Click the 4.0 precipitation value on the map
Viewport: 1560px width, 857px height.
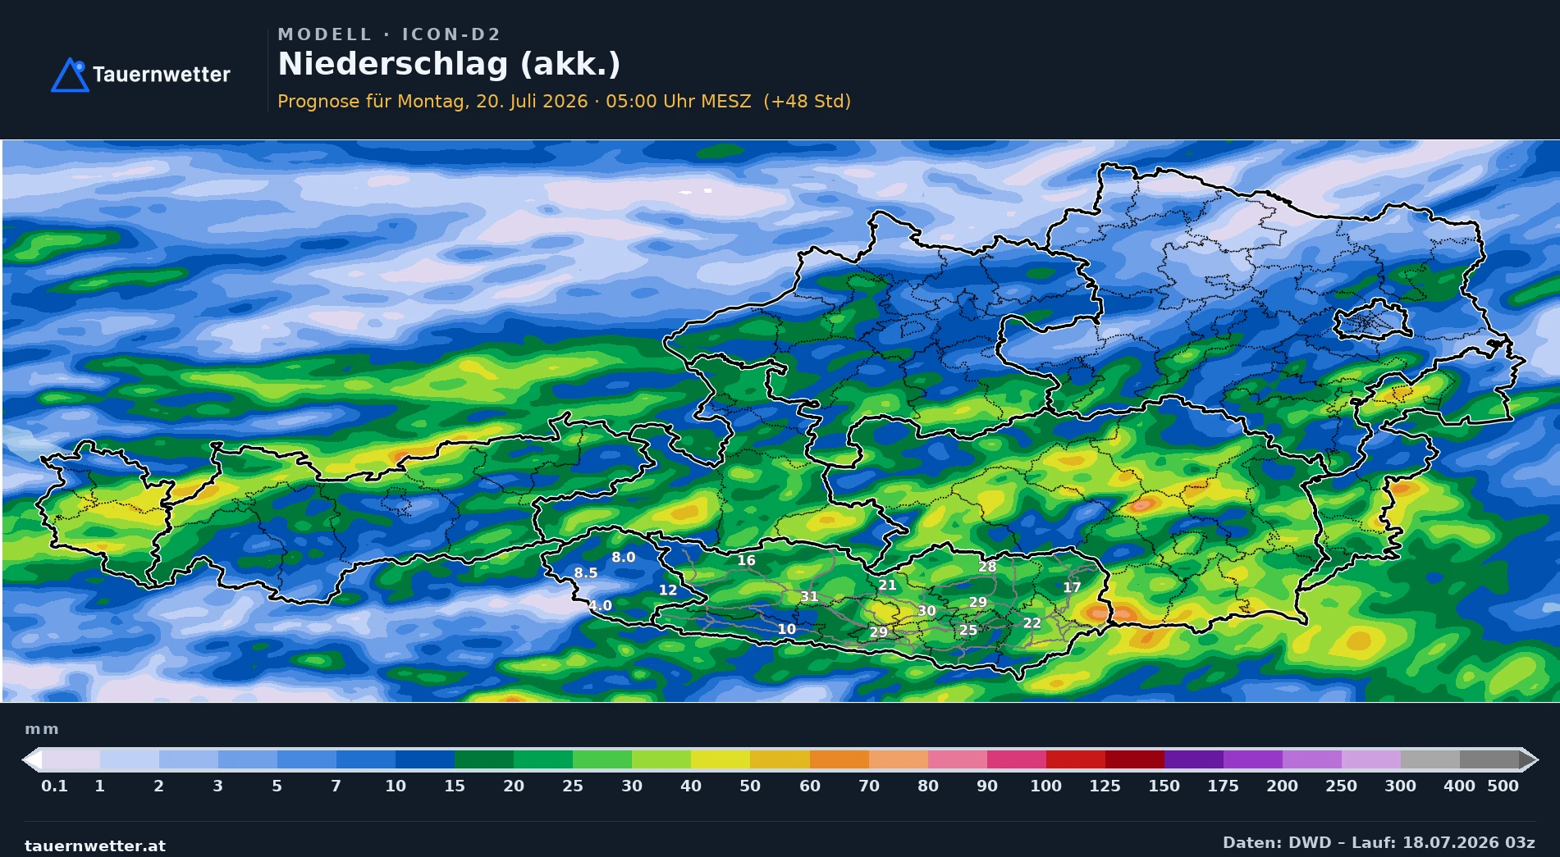click(601, 605)
